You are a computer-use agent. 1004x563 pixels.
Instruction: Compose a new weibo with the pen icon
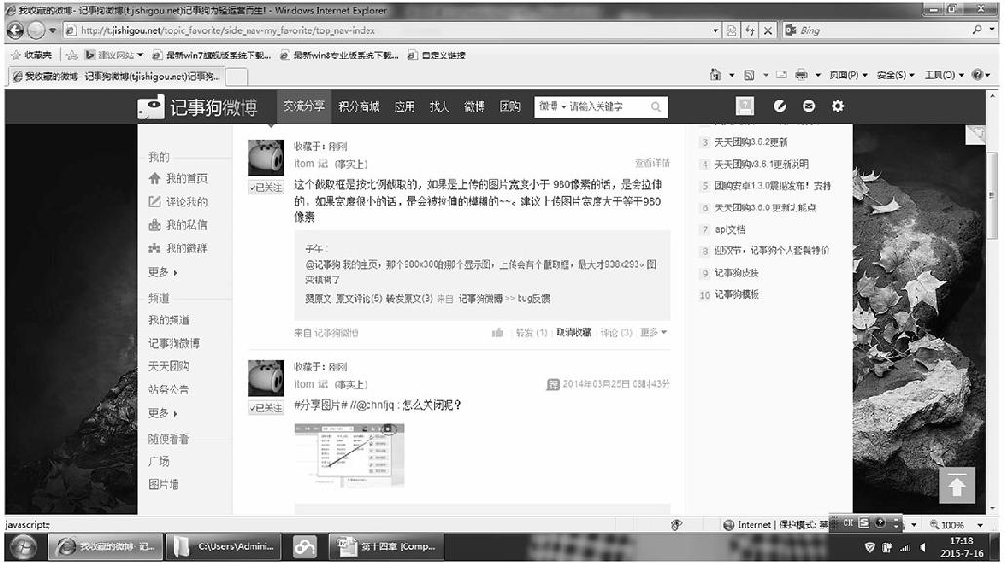779,106
